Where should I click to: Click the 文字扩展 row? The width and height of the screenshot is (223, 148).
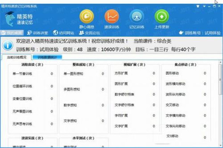pyautogui.click(x=135, y=126)
